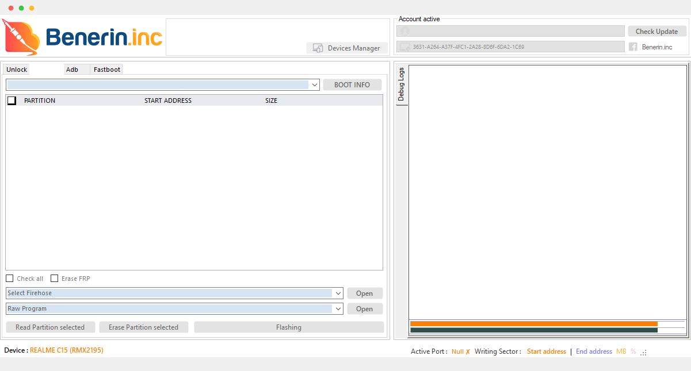The height and width of the screenshot is (371, 691).
Task: Open the Select Firehose dropdown
Action: [x=338, y=293]
